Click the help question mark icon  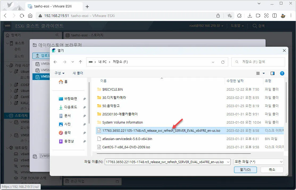282,73
